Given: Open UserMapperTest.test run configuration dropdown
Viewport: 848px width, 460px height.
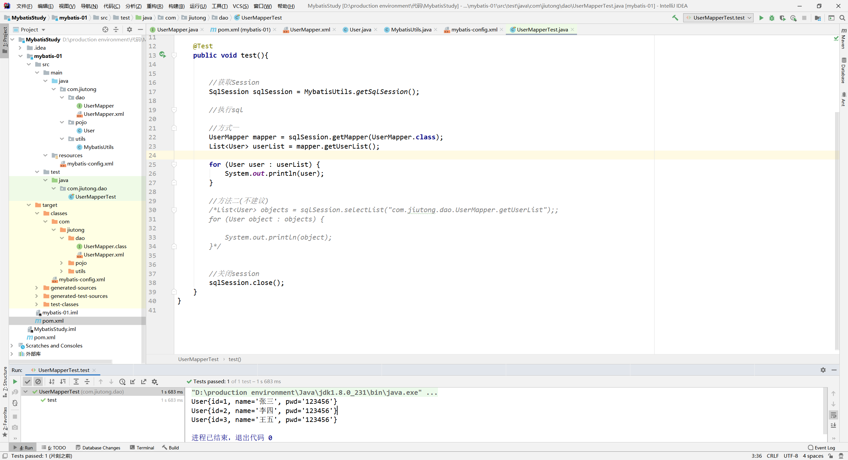Looking at the screenshot, I should pyautogui.click(x=718, y=18).
